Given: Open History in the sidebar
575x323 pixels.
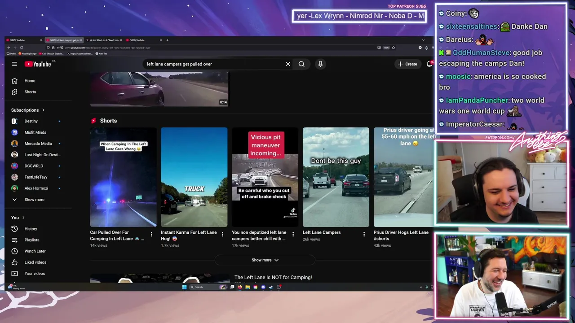Looking at the screenshot, I should [31, 229].
